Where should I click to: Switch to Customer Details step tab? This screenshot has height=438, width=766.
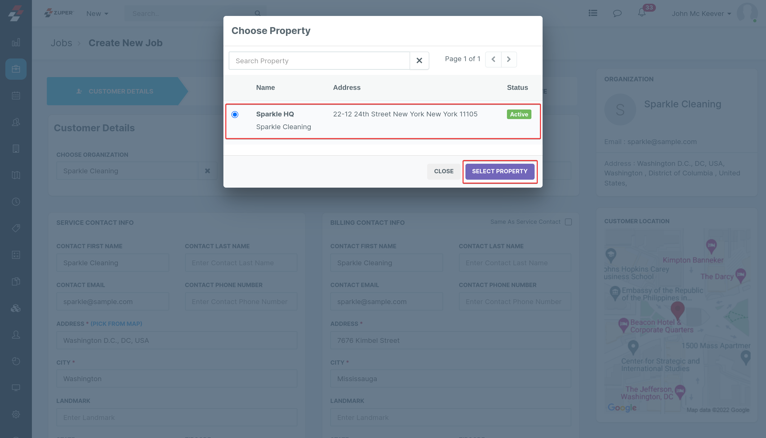pyautogui.click(x=116, y=91)
